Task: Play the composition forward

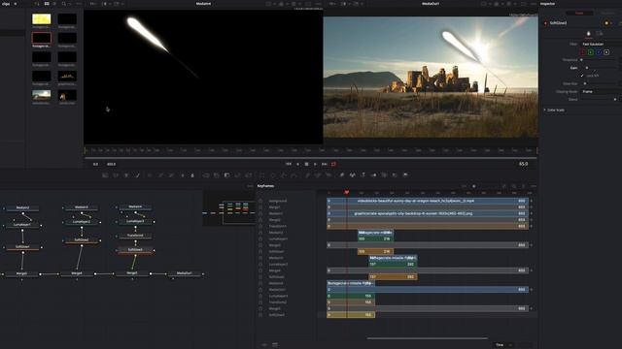Action: (315, 164)
